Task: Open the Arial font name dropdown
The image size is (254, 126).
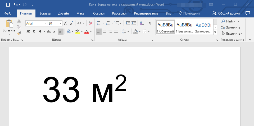Action: point(46,24)
